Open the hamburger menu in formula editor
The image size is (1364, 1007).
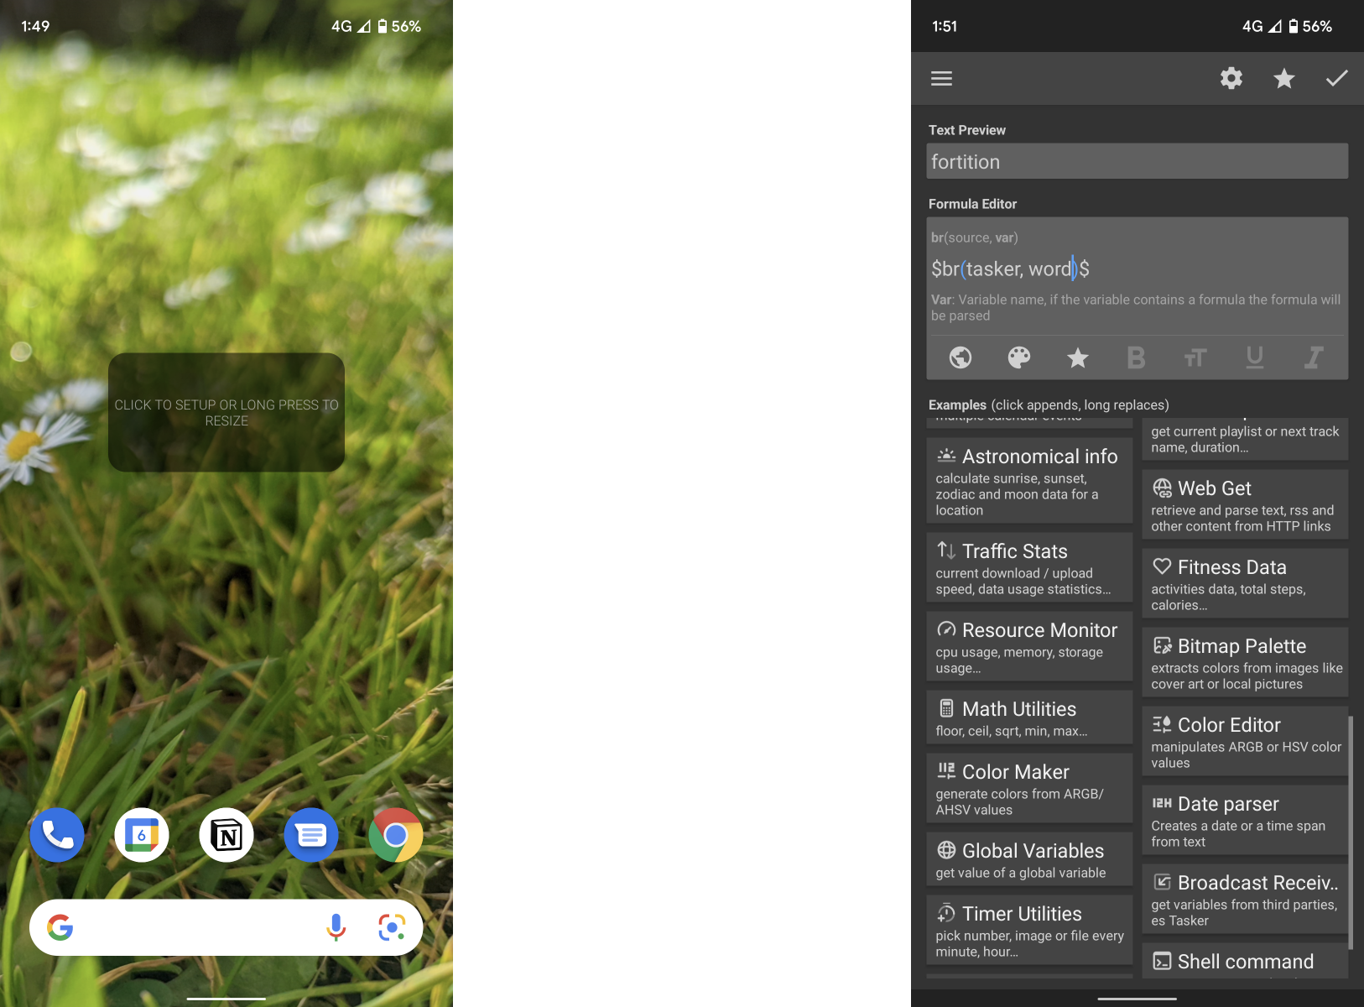click(941, 78)
